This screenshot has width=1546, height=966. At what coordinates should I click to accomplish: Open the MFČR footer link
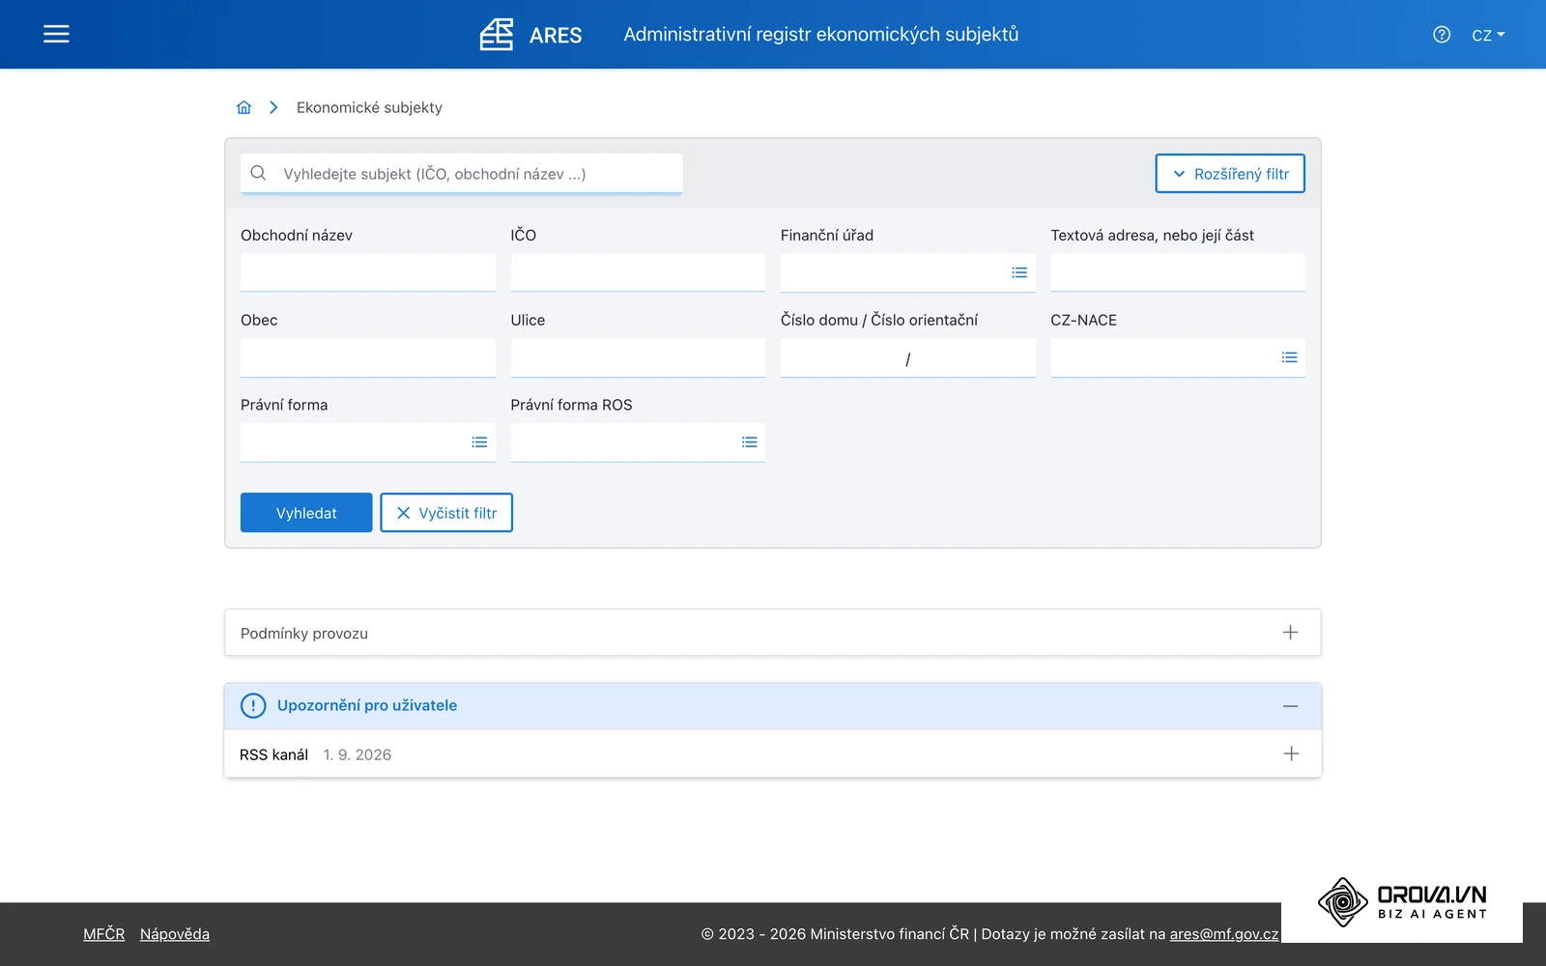(x=103, y=934)
